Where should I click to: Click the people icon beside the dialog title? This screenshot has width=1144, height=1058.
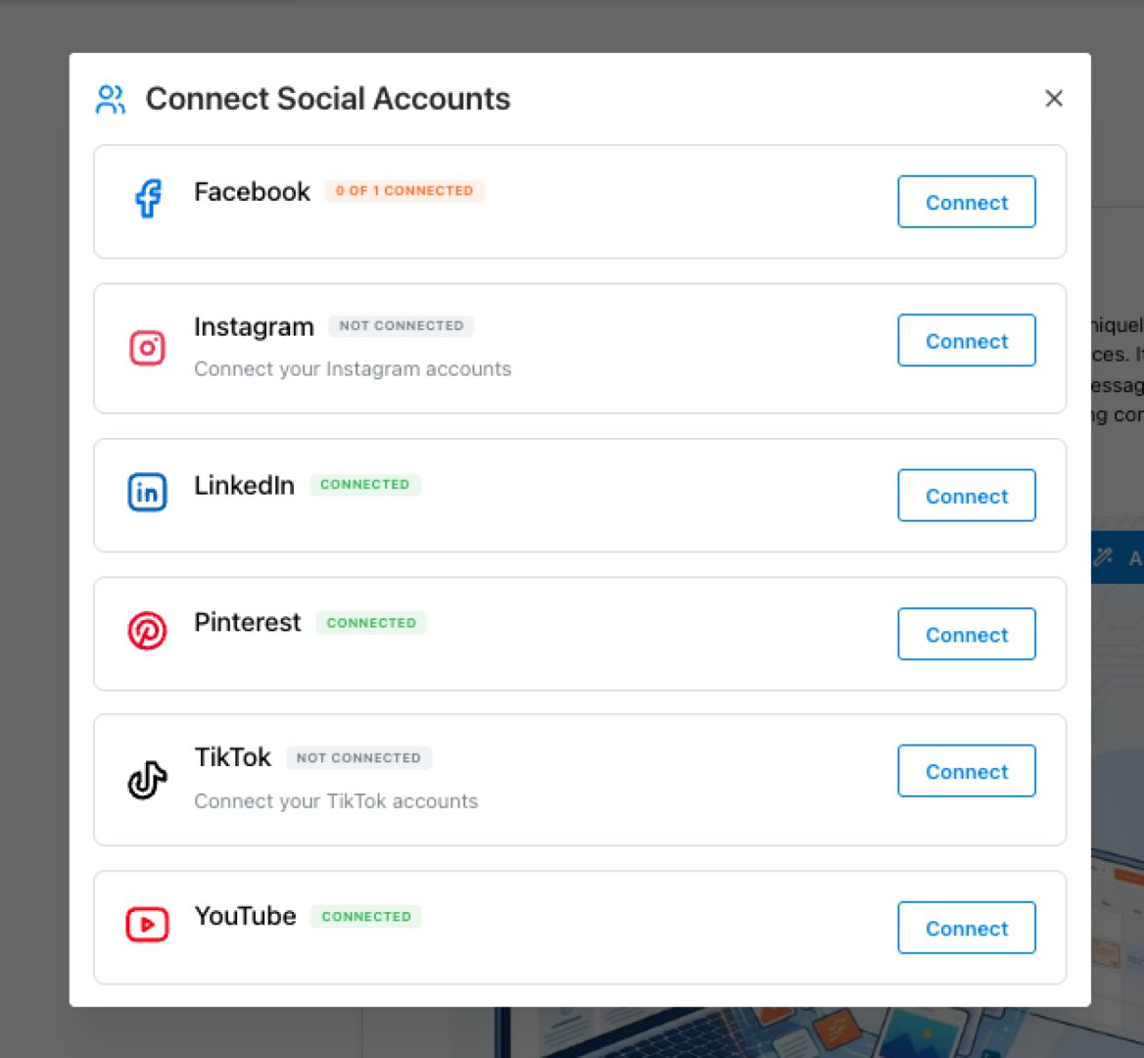tap(111, 98)
